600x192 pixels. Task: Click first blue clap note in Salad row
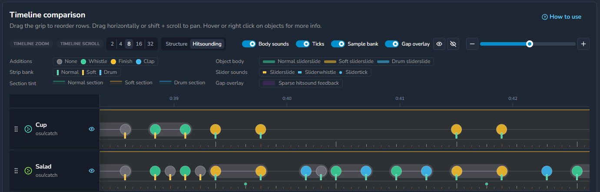point(306,171)
